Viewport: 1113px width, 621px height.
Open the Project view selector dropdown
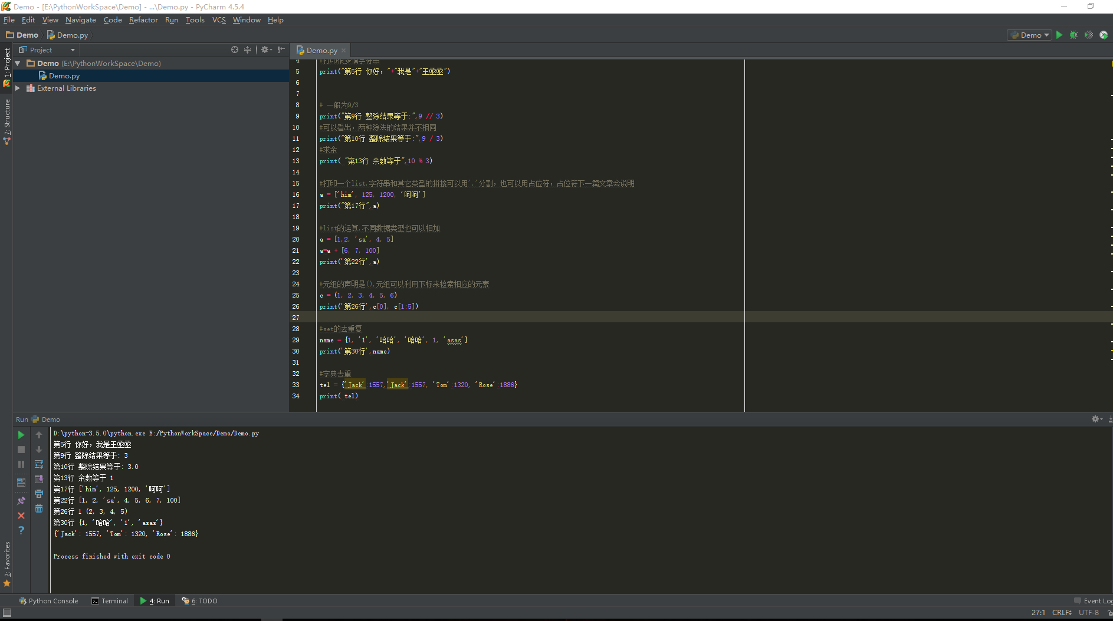(x=47, y=50)
